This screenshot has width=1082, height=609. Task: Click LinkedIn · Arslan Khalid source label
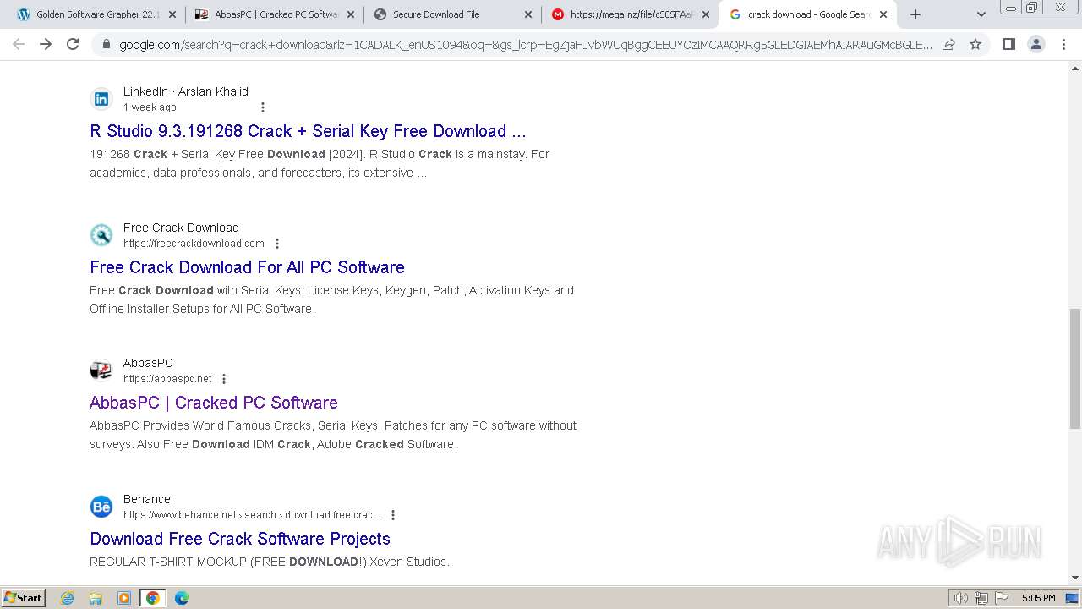(186, 91)
